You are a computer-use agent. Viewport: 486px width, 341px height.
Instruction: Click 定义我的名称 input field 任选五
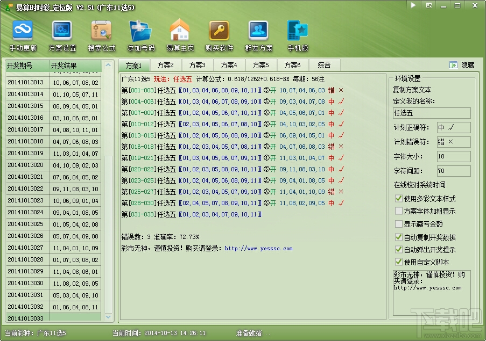432,113
